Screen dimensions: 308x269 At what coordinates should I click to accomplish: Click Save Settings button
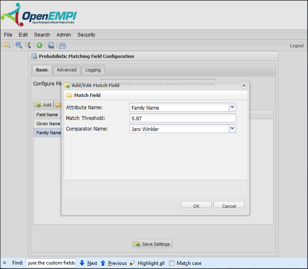tap(152, 244)
